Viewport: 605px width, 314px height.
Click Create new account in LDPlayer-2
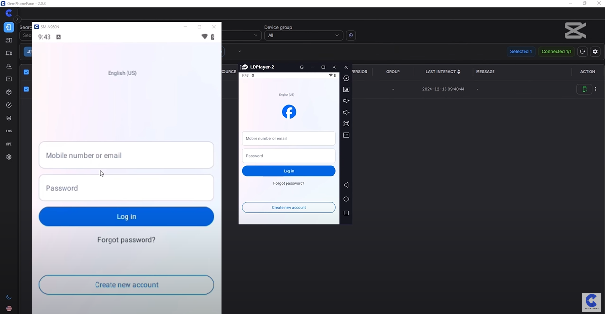(289, 207)
